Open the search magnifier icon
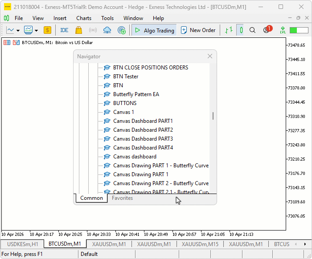The width and height of the screenshot is (312, 259). [252, 30]
